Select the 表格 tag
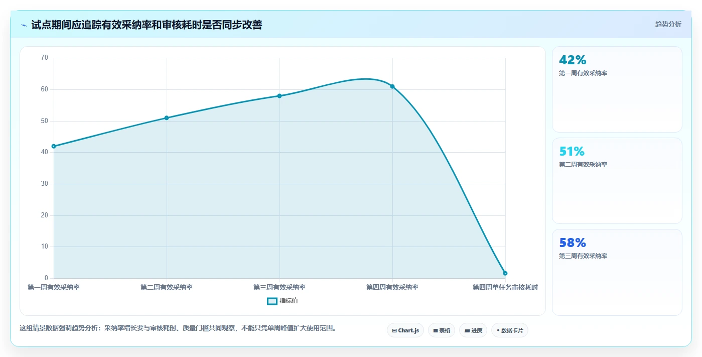 (x=442, y=330)
